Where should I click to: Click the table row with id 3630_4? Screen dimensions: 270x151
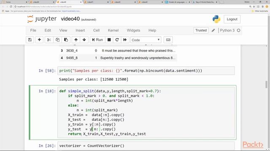point(118,51)
